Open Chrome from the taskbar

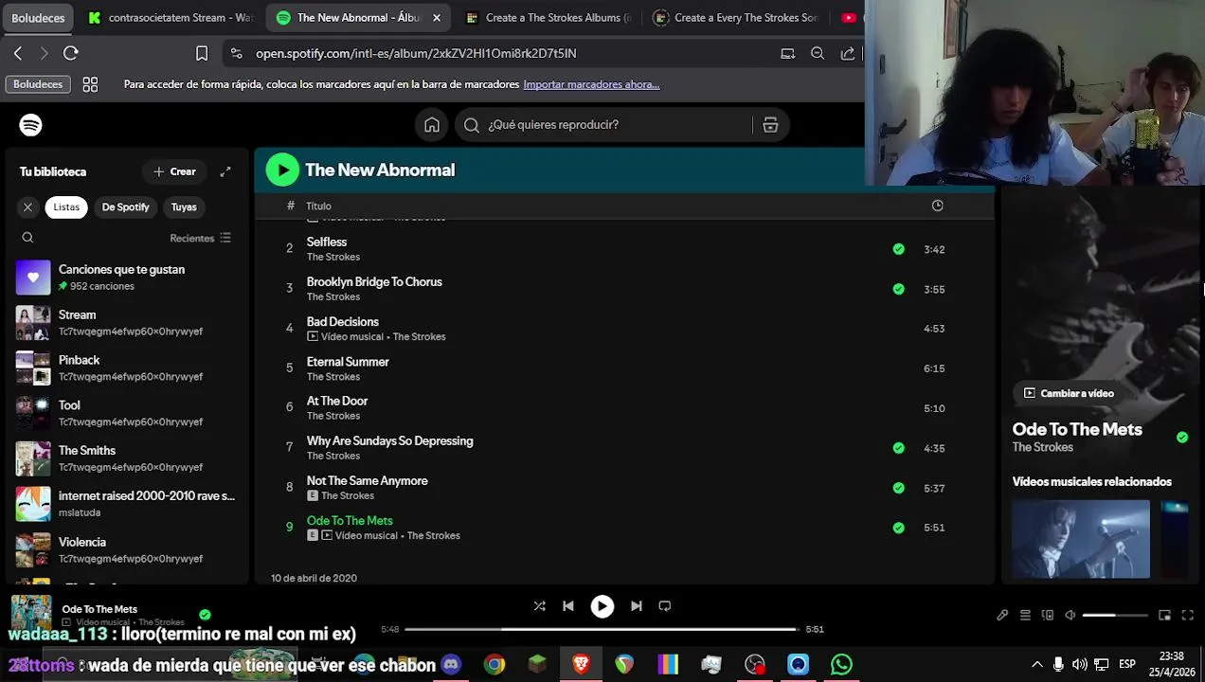point(495,665)
